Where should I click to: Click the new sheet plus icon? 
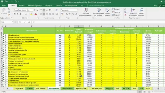158,89
